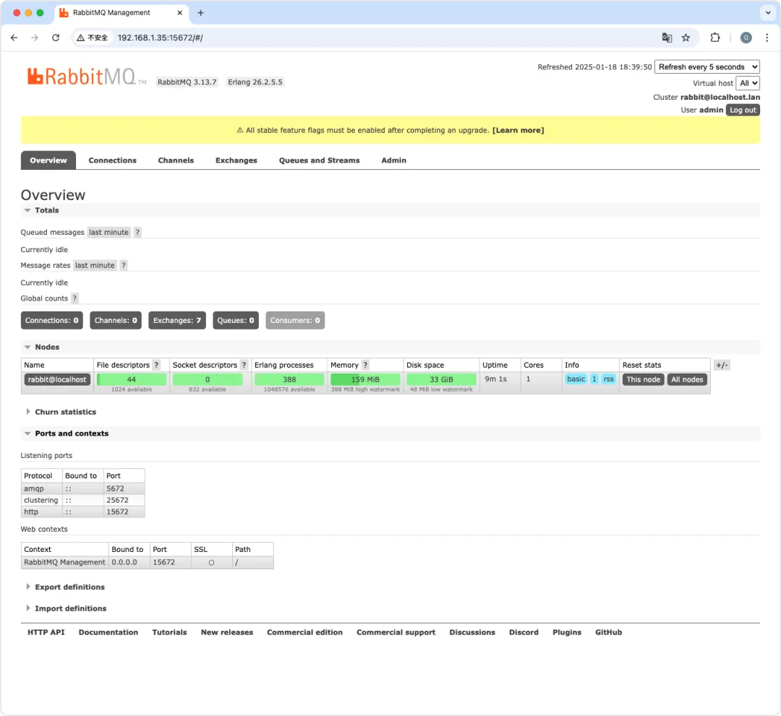Image resolution: width=781 pixels, height=716 pixels.
Task: Click the Disk space 33 GiB bar
Action: (x=441, y=379)
